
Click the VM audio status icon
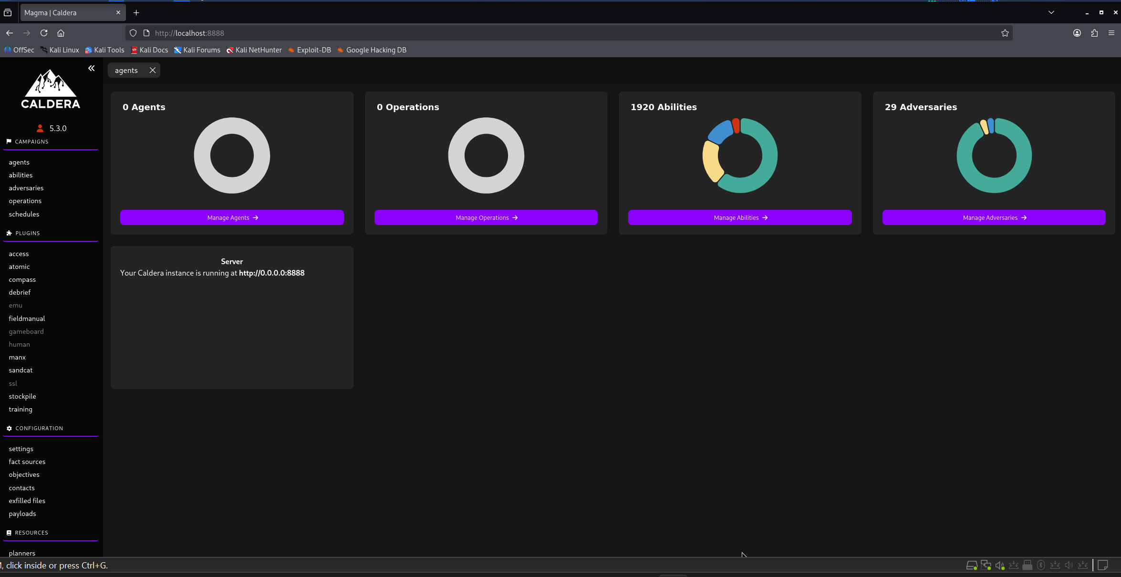point(1000,566)
